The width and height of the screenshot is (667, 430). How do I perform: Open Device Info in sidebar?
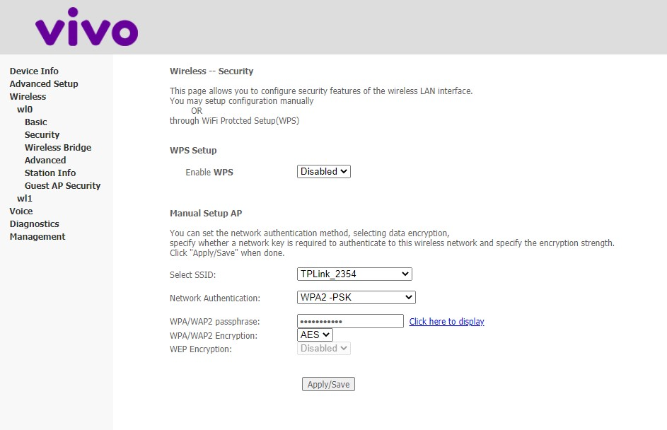(34, 71)
